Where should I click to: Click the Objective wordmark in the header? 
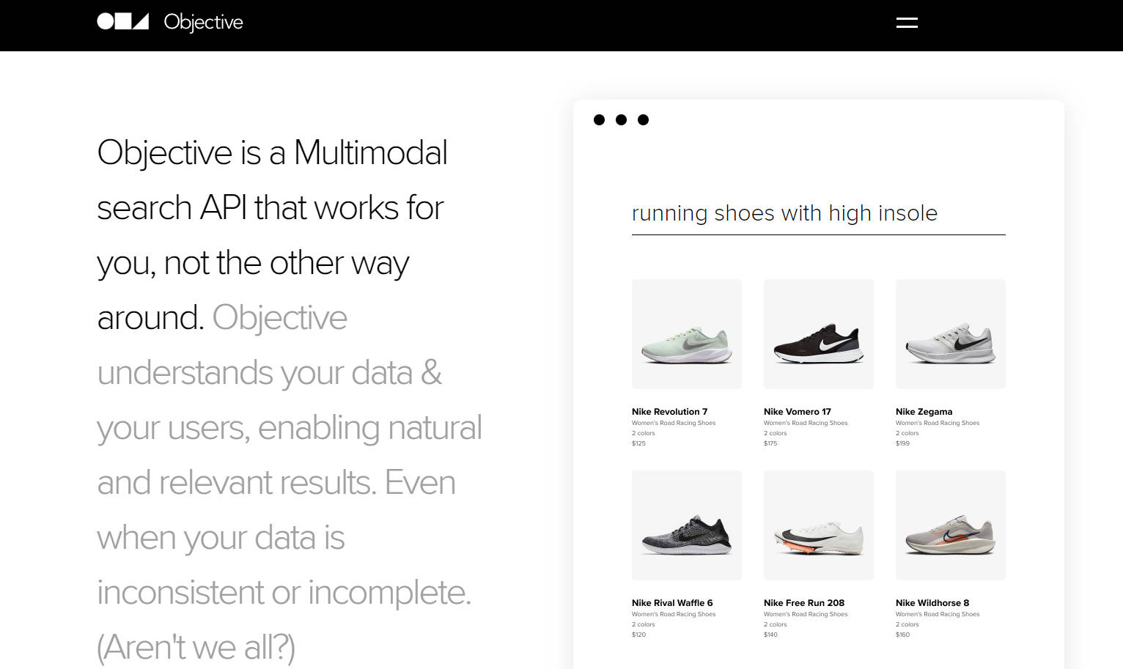tap(204, 23)
